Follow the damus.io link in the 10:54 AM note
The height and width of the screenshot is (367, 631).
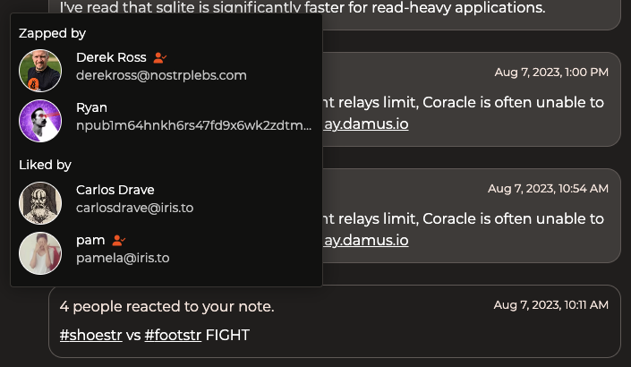[365, 240]
